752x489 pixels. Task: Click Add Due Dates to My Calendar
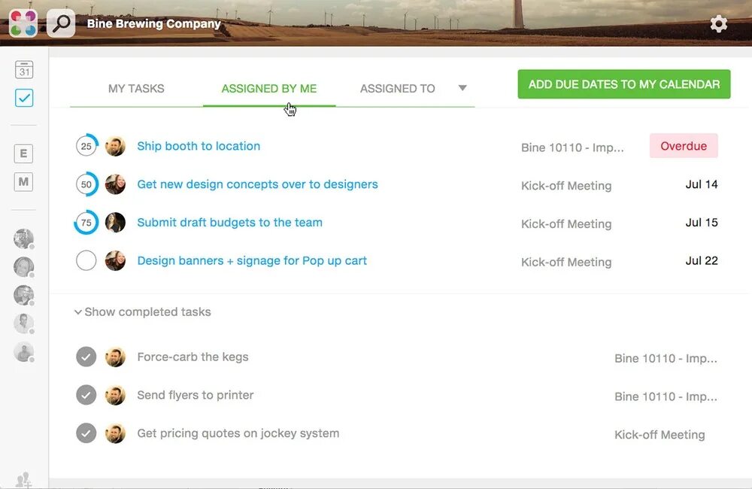click(x=624, y=84)
